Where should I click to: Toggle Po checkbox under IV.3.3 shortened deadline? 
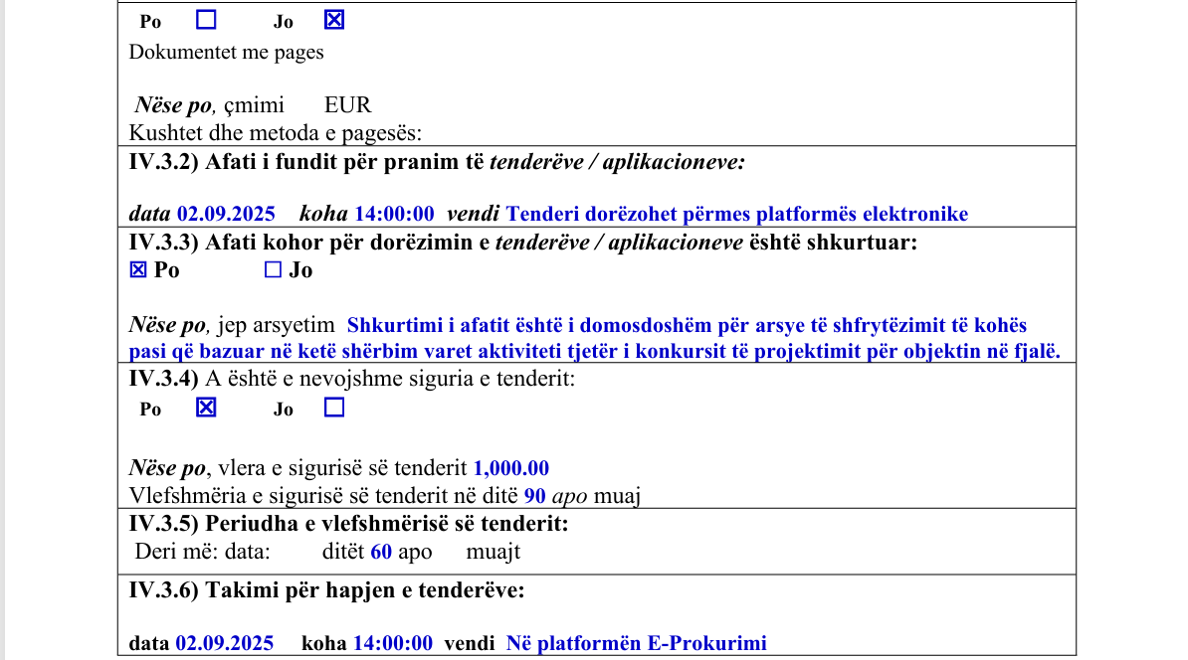tap(139, 270)
